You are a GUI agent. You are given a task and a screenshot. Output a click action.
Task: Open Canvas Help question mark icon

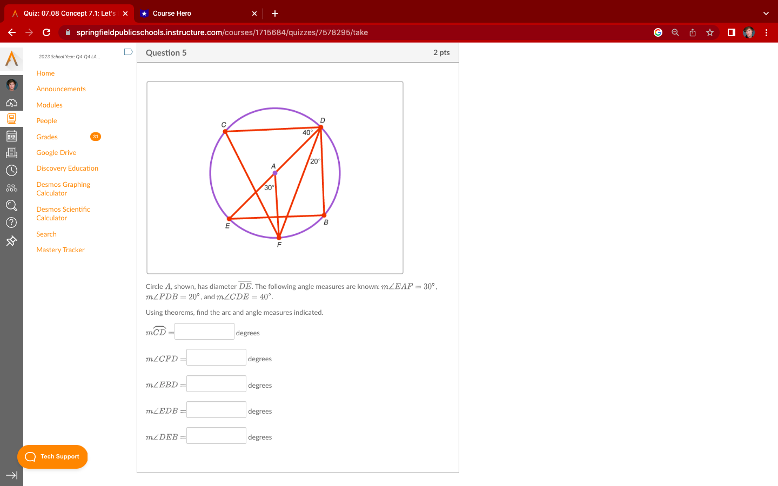(x=12, y=222)
